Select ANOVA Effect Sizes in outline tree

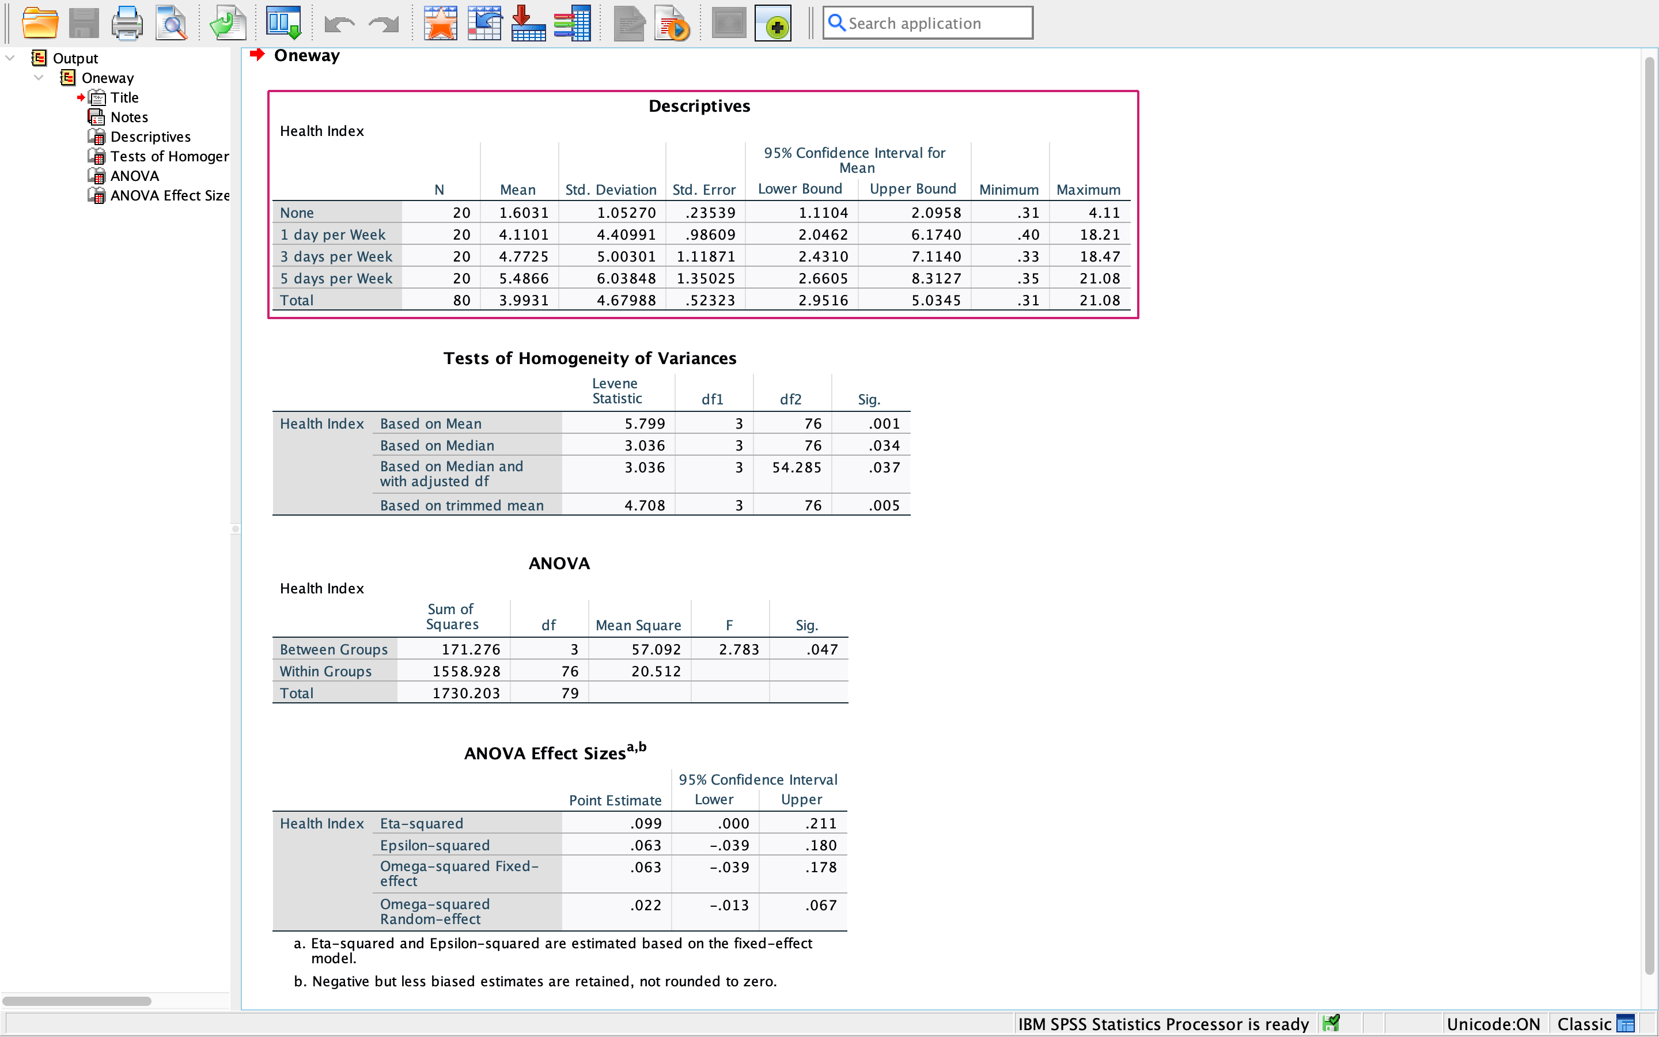170,195
